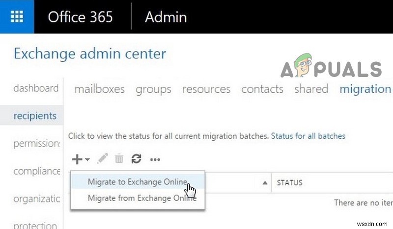The width and height of the screenshot is (393, 229).
Task: Switch to the resources tab
Action: tap(206, 89)
